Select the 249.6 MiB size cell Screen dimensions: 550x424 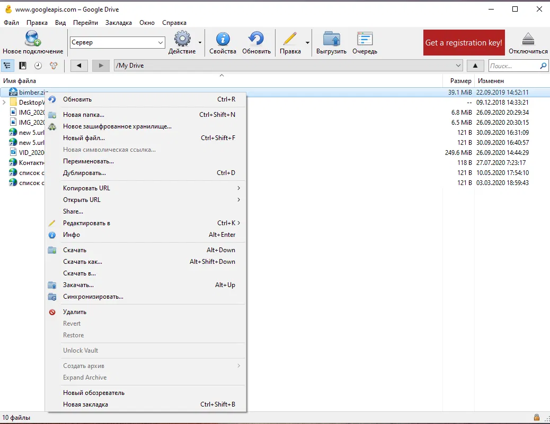(x=458, y=153)
